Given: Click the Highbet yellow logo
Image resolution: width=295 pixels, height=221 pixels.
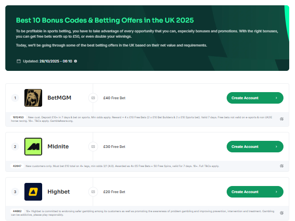Looking at the screenshot, I should pos(33,192).
